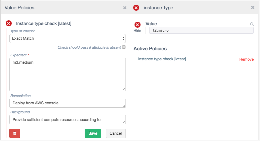The width and height of the screenshot is (260, 141).
Task: Click into the Expected text area
Action: coord(67,74)
